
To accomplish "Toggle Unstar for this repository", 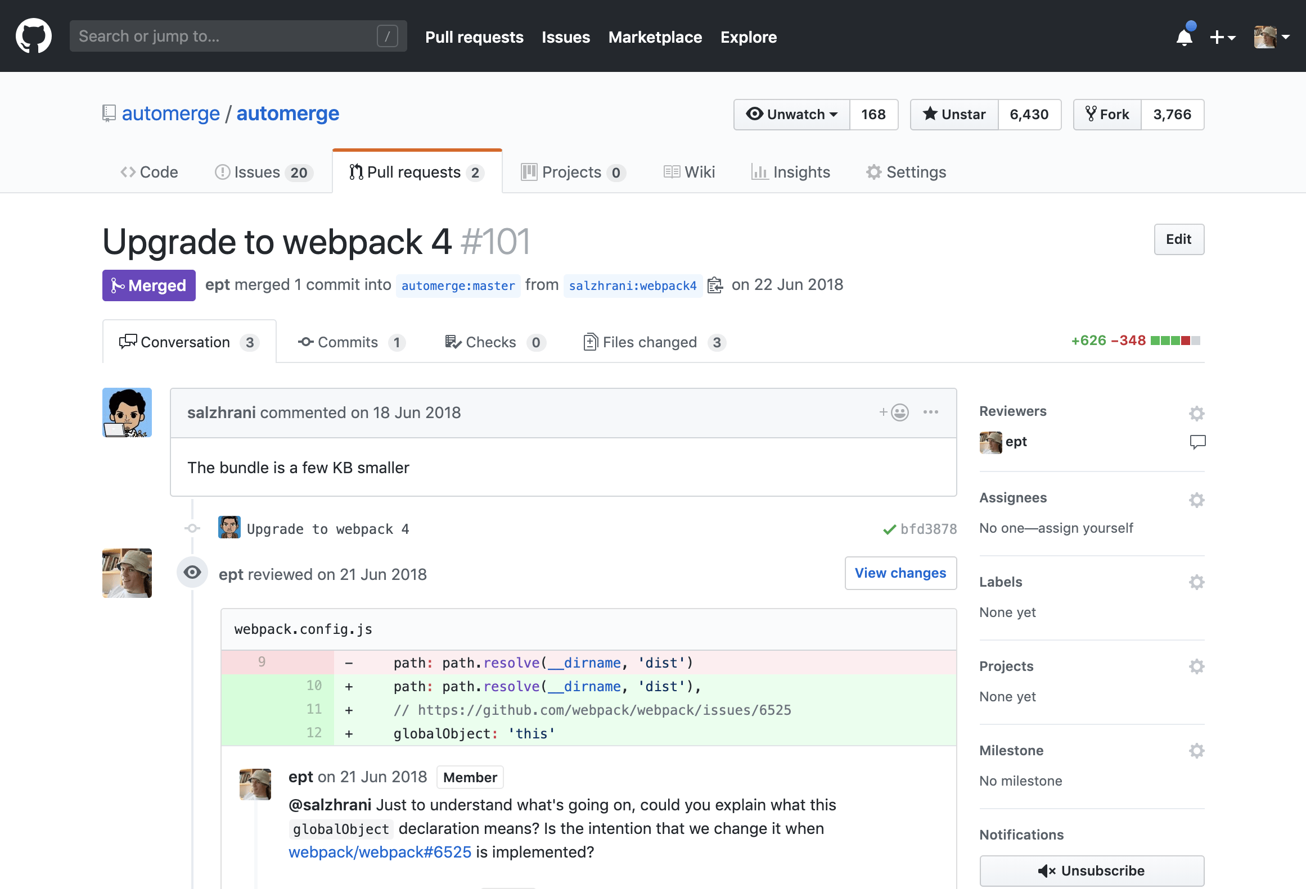I will point(954,115).
